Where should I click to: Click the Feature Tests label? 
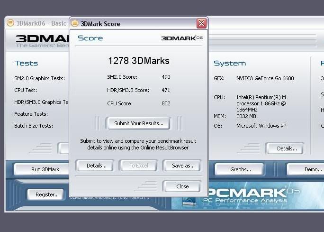point(31,114)
